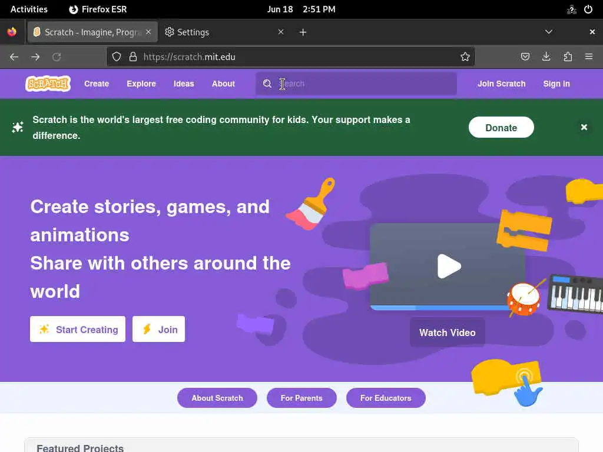This screenshot has width=603, height=452.
Task: Open the Create menu item
Action: pyautogui.click(x=97, y=84)
